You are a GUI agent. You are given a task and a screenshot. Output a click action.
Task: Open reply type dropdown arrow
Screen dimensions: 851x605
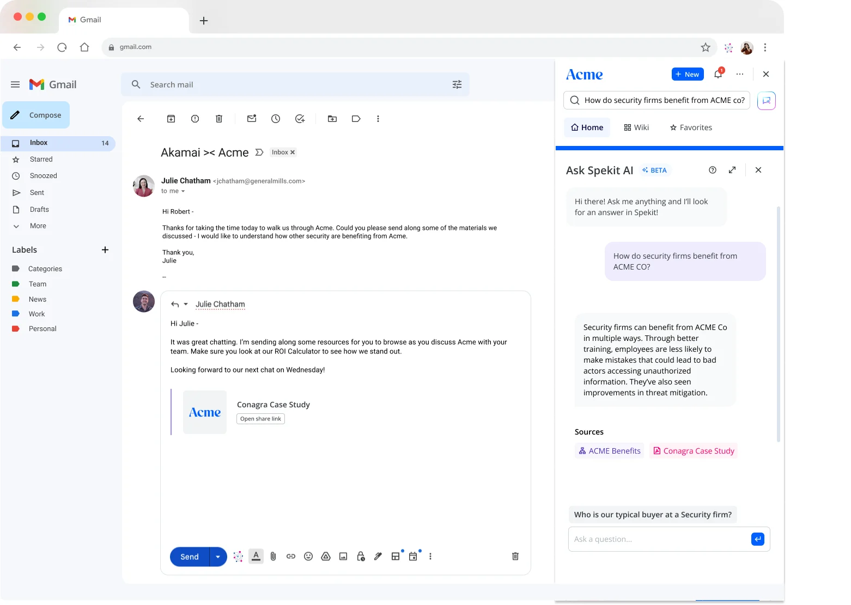click(186, 304)
